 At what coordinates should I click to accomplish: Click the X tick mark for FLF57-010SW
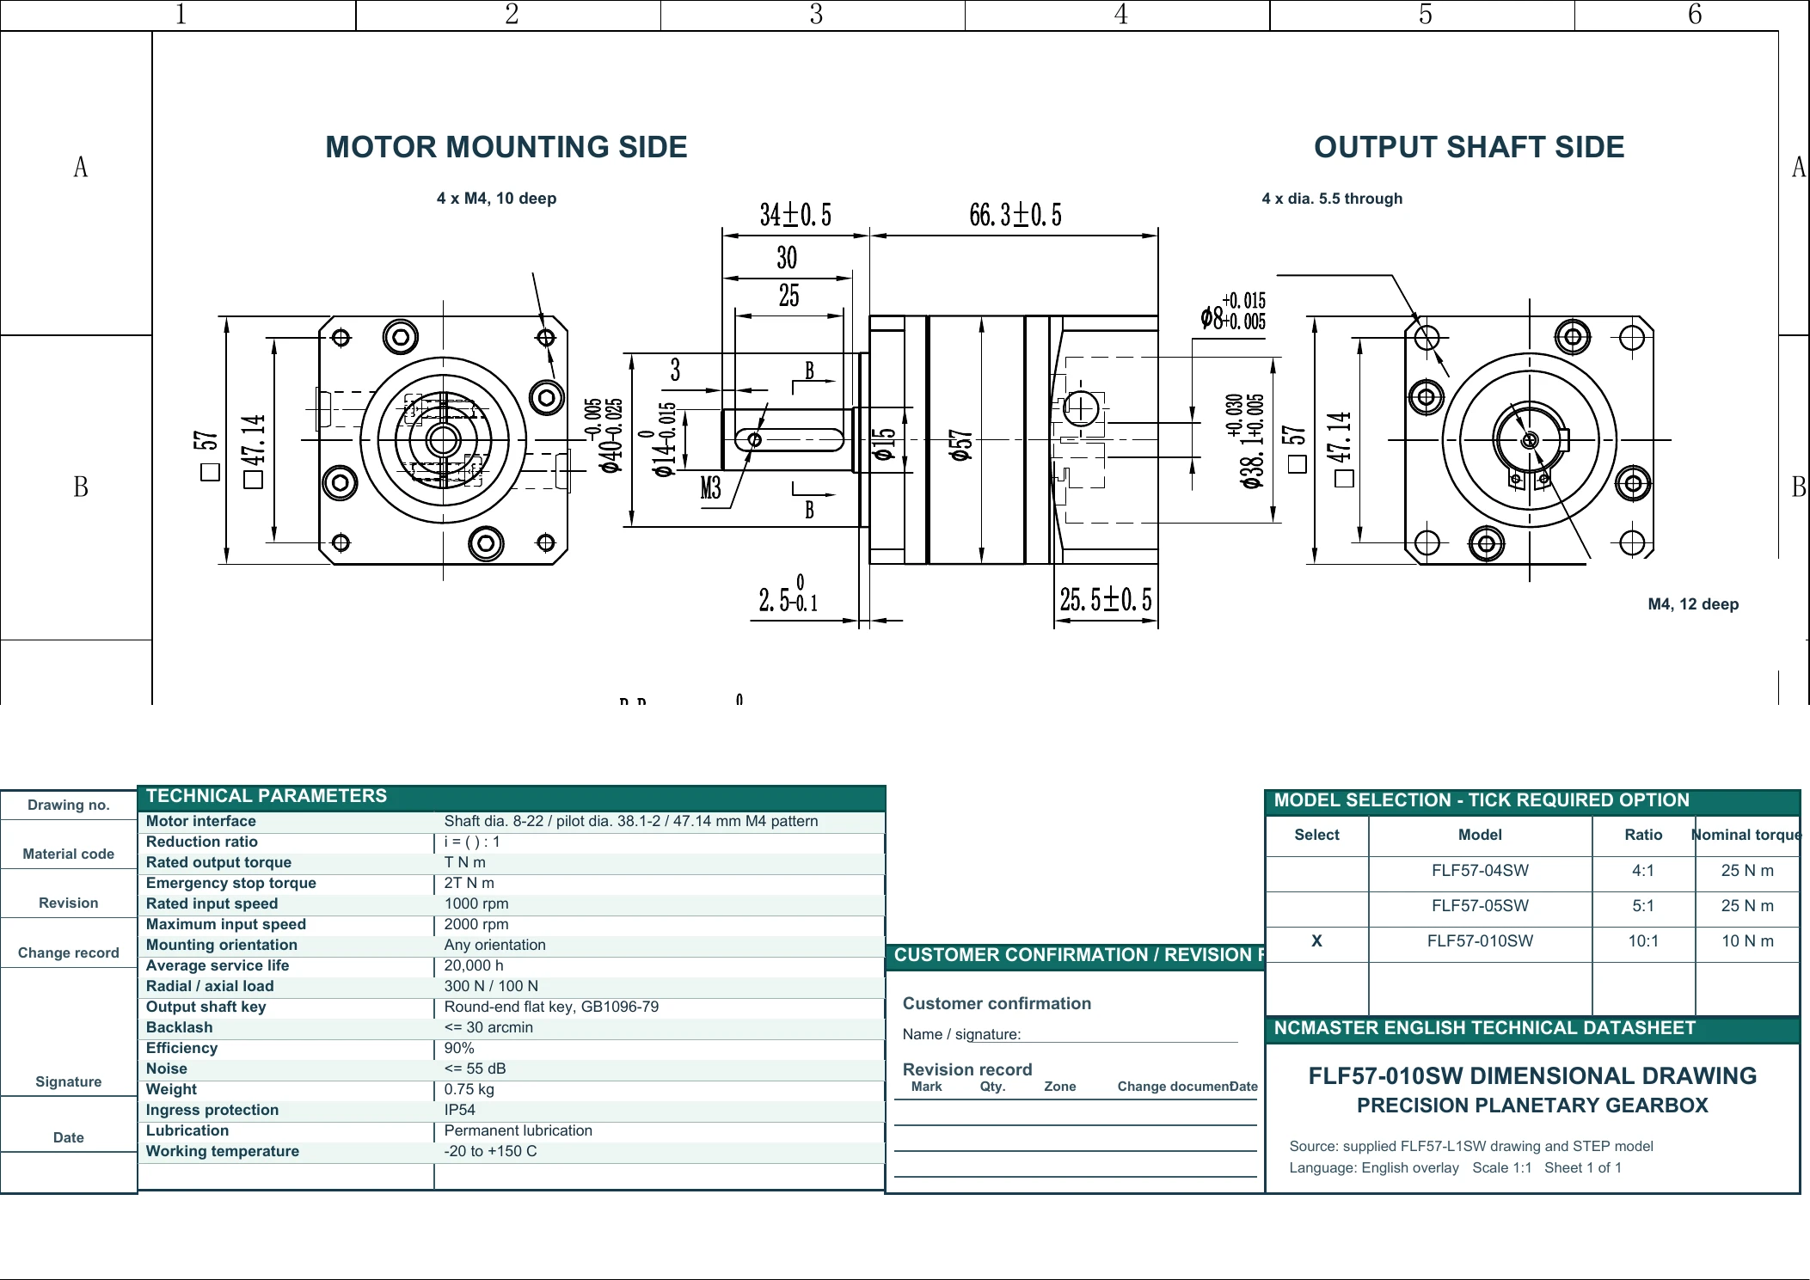[x=1316, y=941]
